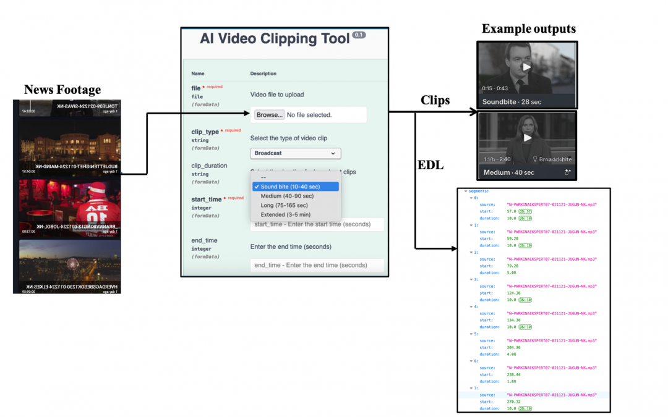This screenshot has width=668, height=417.
Task: Click JS badge next to start 57.0
Action: click(x=525, y=211)
